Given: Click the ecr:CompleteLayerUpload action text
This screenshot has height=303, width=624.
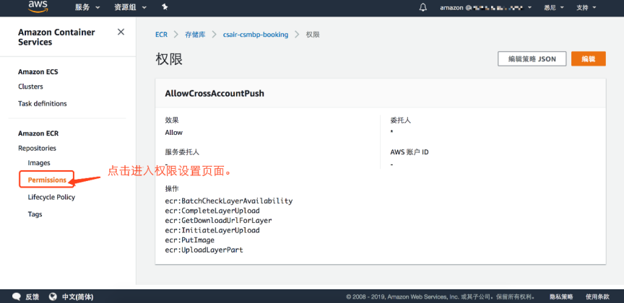Looking at the screenshot, I should tap(212, 211).
